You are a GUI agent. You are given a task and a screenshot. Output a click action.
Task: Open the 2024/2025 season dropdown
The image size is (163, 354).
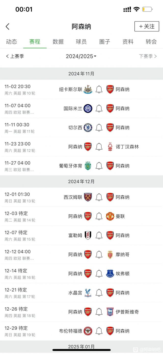81,56
